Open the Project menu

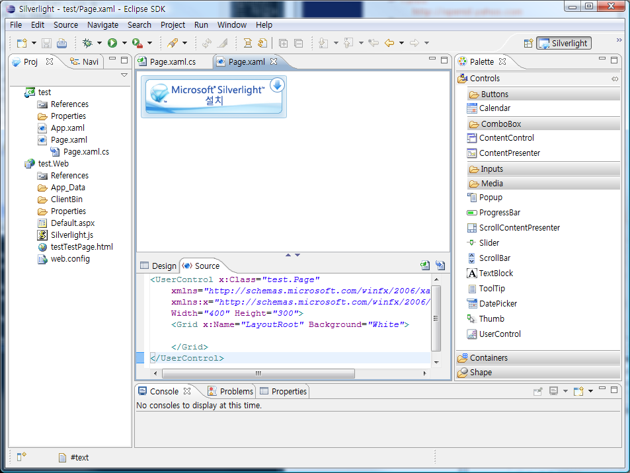[173, 25]
